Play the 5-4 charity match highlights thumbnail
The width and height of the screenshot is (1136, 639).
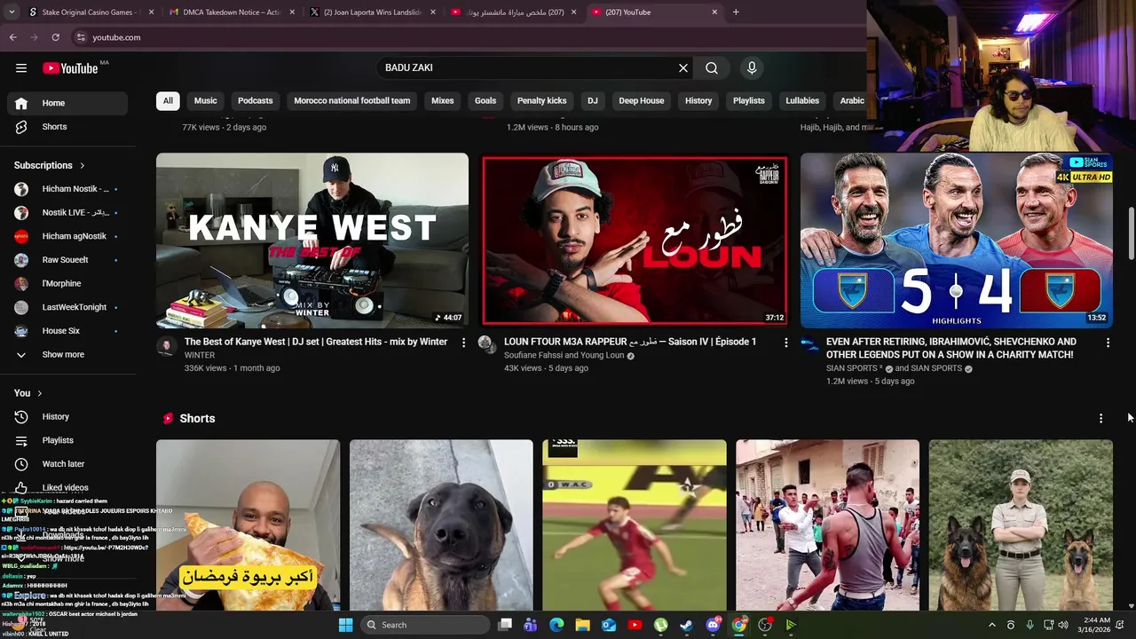957,241
